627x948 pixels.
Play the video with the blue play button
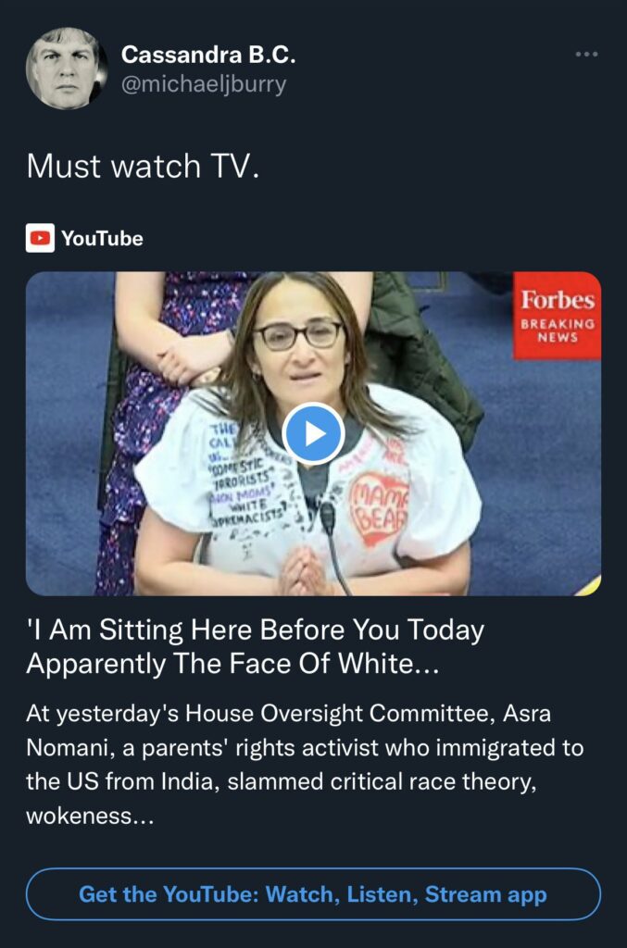tap(313, 433)
